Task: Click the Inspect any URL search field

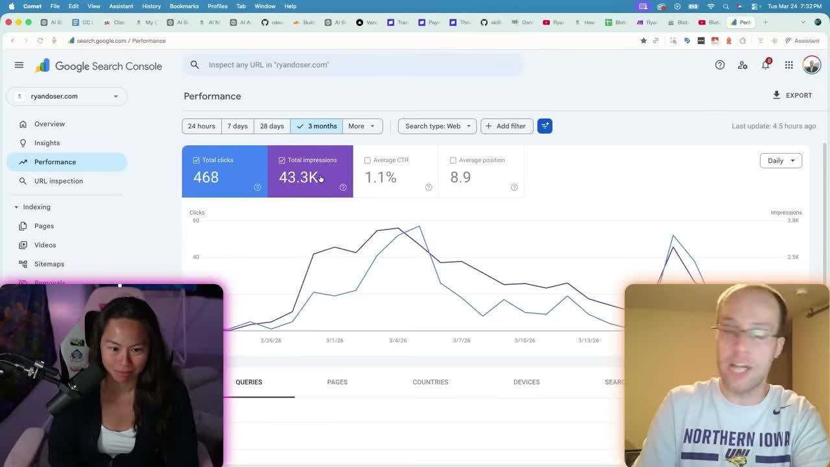Action: click(x=353, y=65)
